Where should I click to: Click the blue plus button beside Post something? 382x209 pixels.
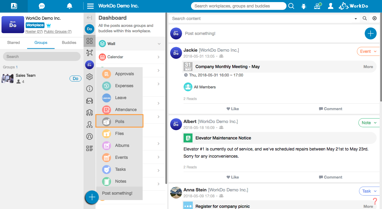[370, 33]
